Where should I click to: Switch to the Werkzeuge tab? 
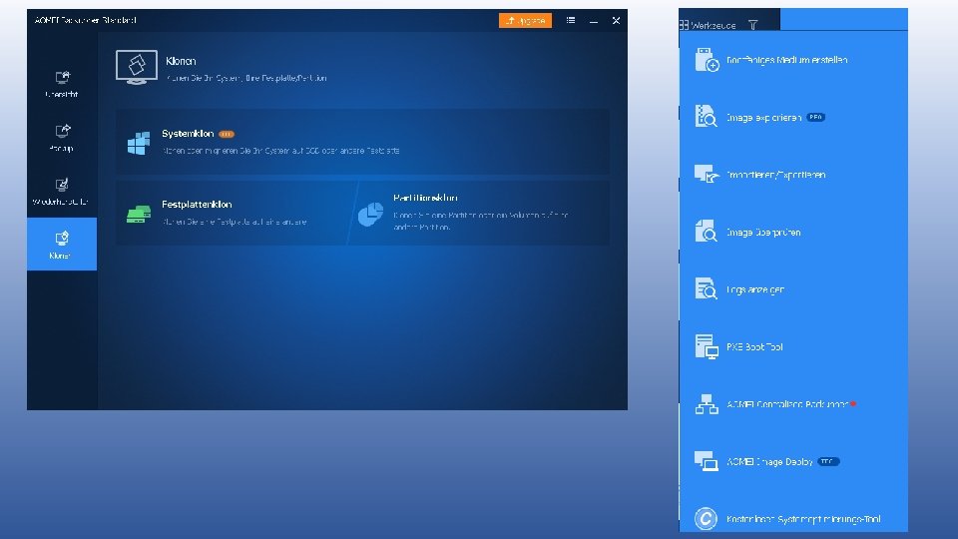pos(708,25)
